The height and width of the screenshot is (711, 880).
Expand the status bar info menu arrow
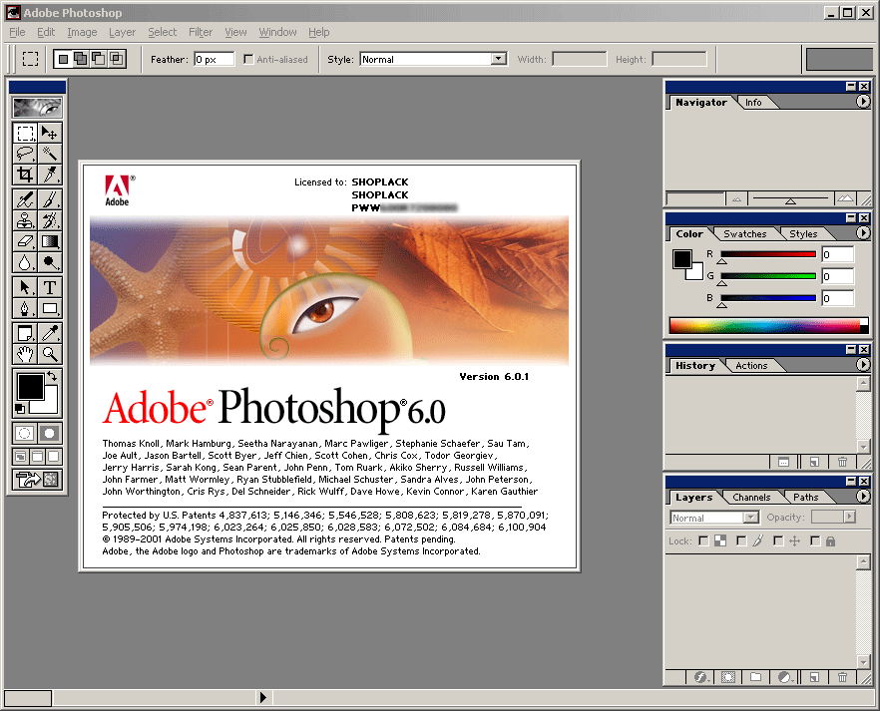(x=262, y=698)
